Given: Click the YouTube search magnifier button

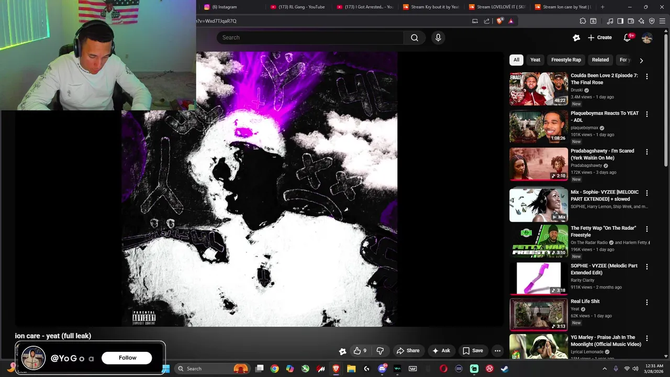Looking at the screenshot, I should [414, 38].
